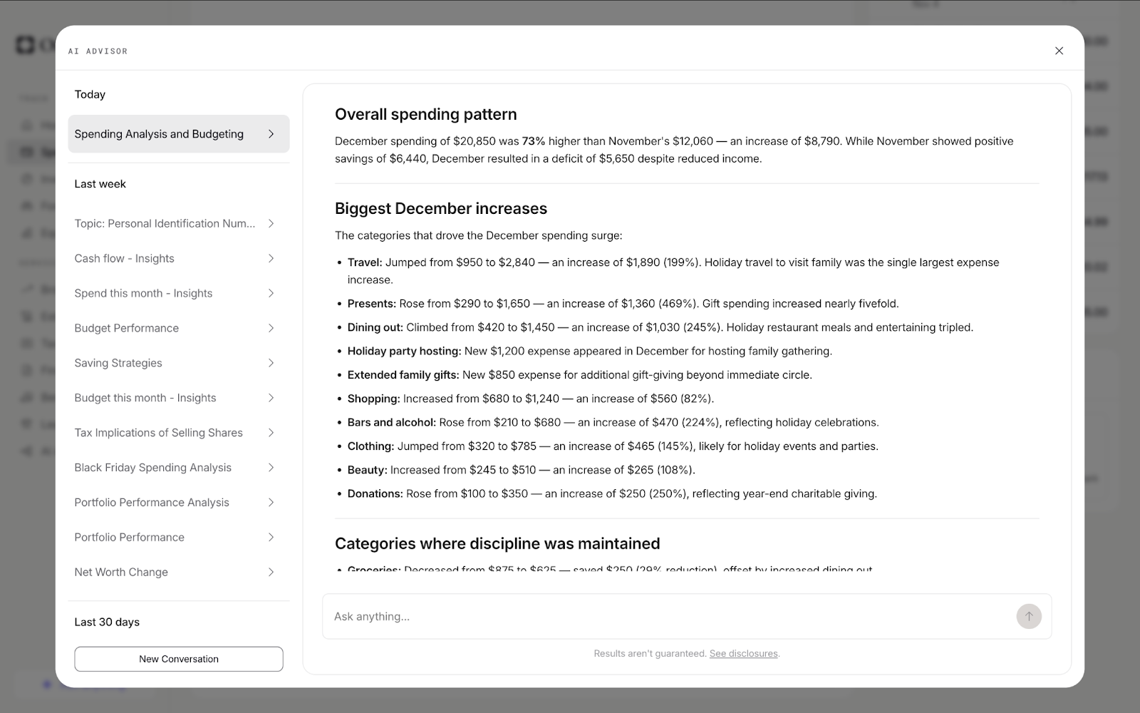Click chevron beside Personal Identification Num...
Image resolution: width=1140 pixels, height=713 pixels.
click(x=271, y=223)
